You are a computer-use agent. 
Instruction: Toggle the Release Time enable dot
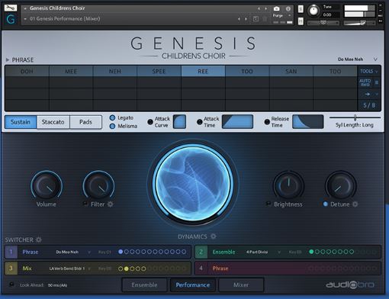(x=267, y=122)
